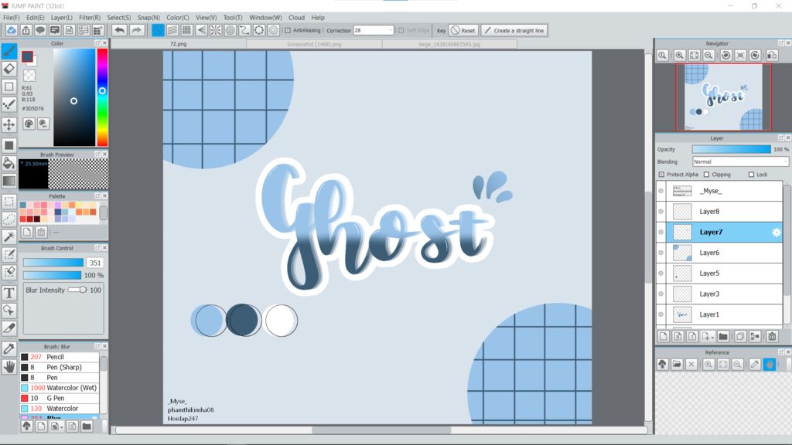Select the G Pen brush
792x445 pixels.
(x=60, y=398)
